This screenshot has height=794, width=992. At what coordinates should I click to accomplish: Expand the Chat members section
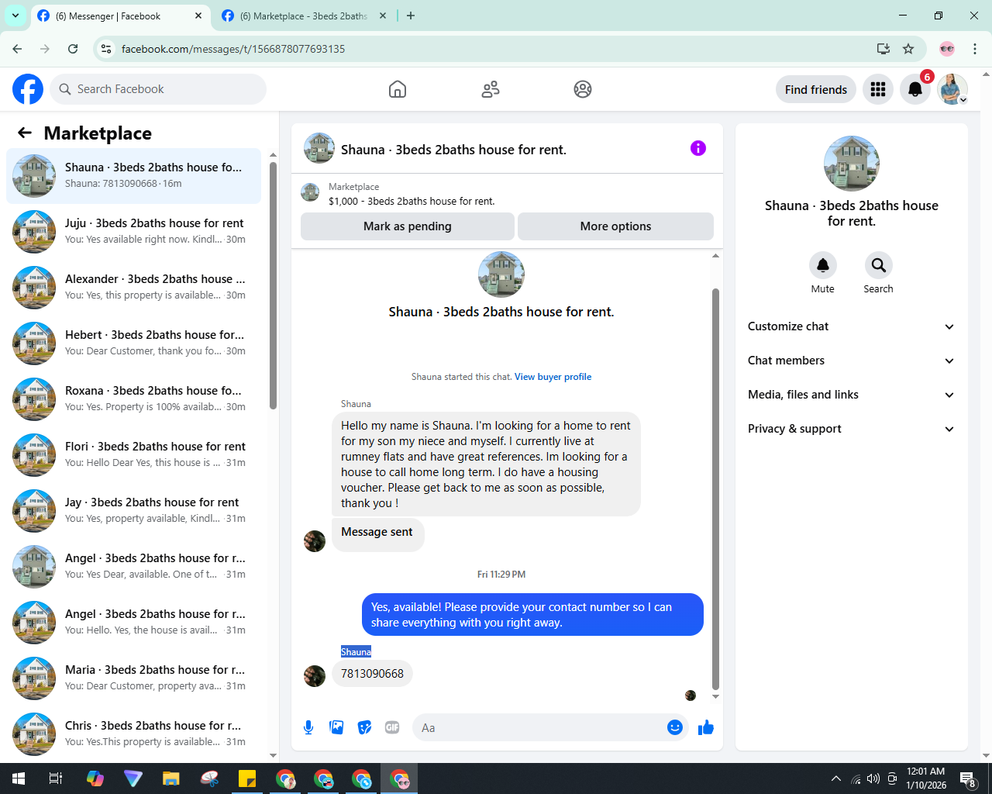click(851, 361)
